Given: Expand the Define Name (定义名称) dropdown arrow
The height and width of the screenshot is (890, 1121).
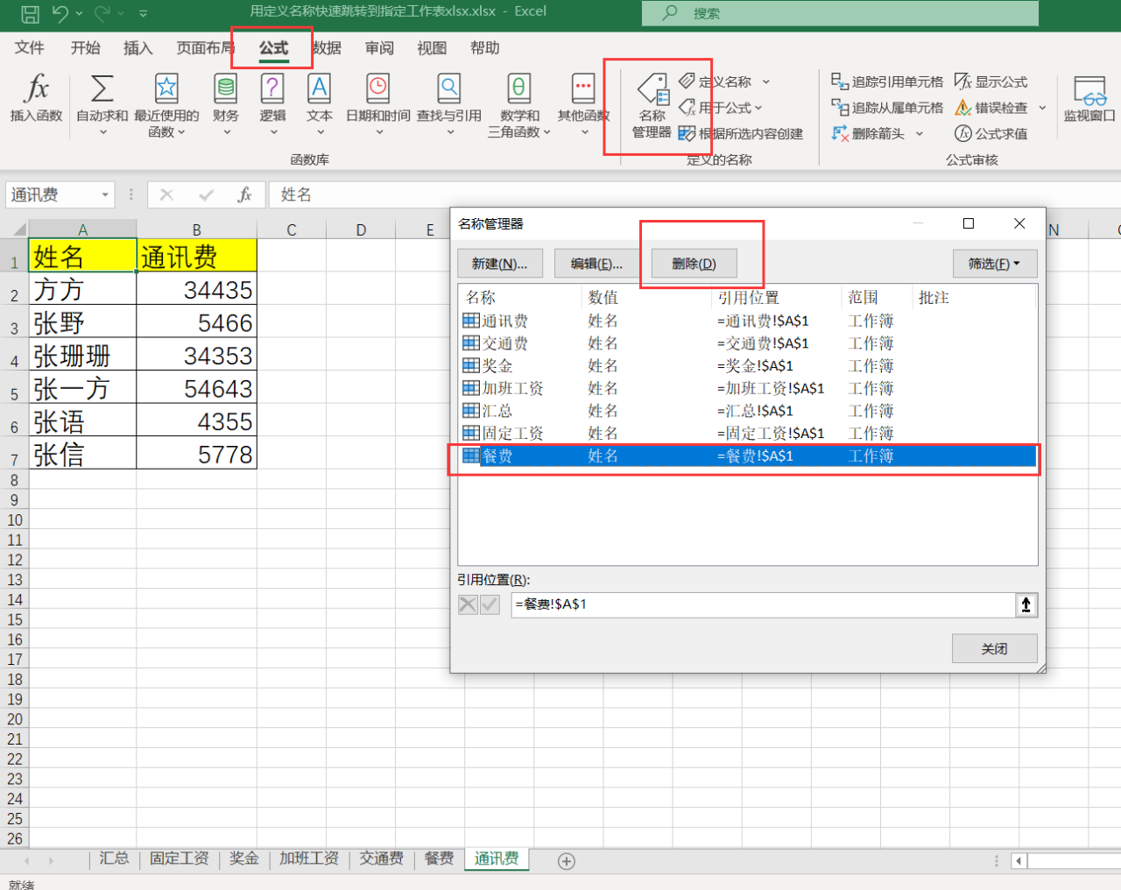Looking at the screenshot, I should click(766, 81).
